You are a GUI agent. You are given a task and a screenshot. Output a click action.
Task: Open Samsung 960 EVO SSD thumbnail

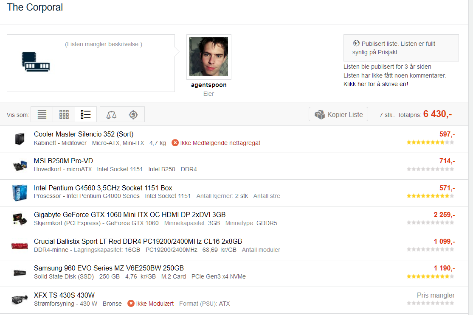pyautogui.click(x=20, y=273)
